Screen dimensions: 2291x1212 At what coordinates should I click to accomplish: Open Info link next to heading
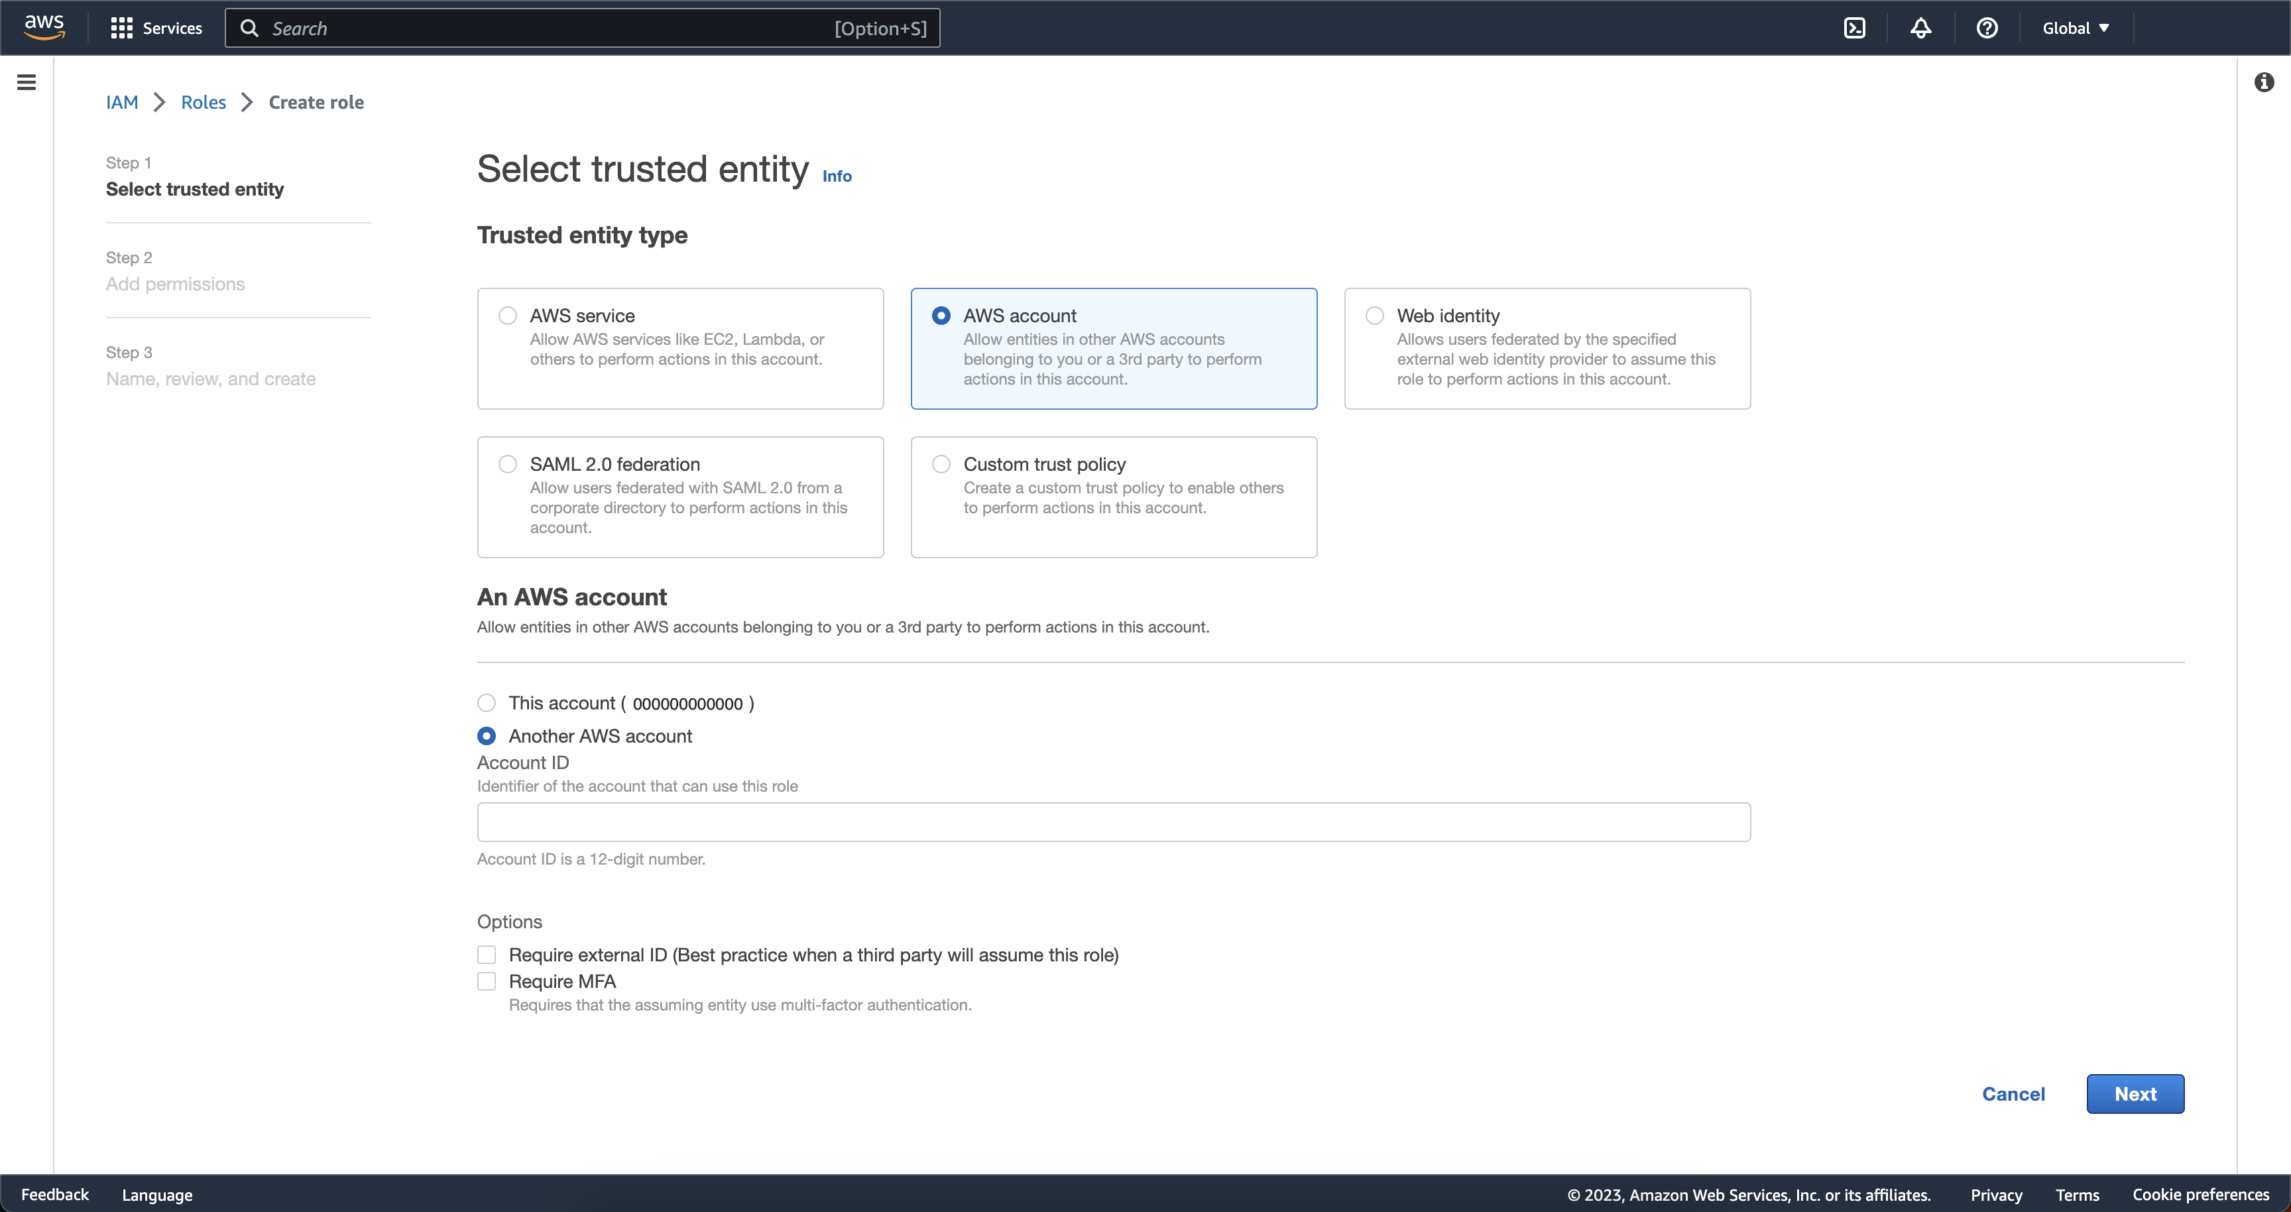pos(837,176)
